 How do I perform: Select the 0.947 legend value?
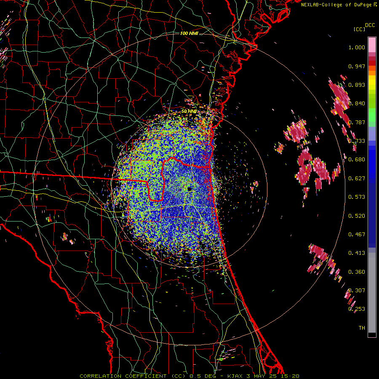pos(357,66)
